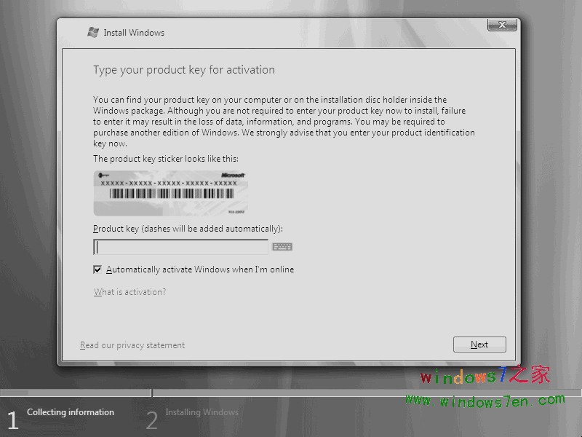Click the Collecting information step label
The image size is (582, 437).
pos(71,412)
